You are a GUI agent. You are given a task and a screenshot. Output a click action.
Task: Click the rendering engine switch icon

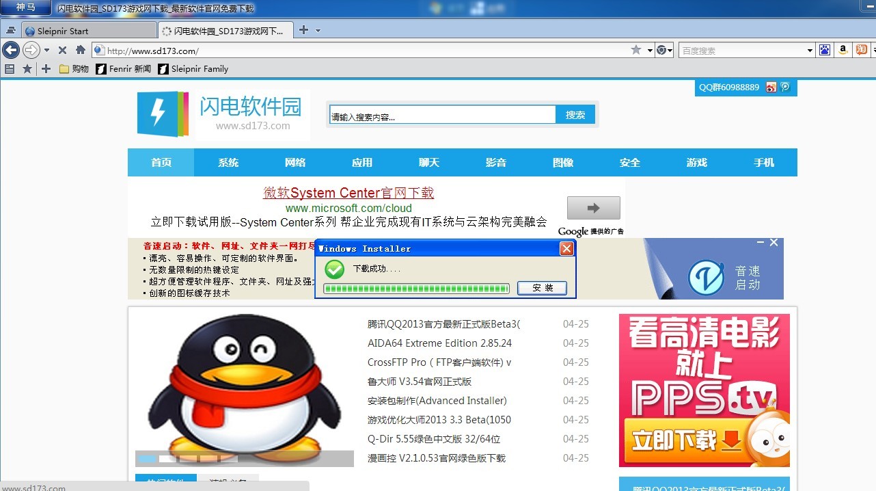[x=661, y=50]
